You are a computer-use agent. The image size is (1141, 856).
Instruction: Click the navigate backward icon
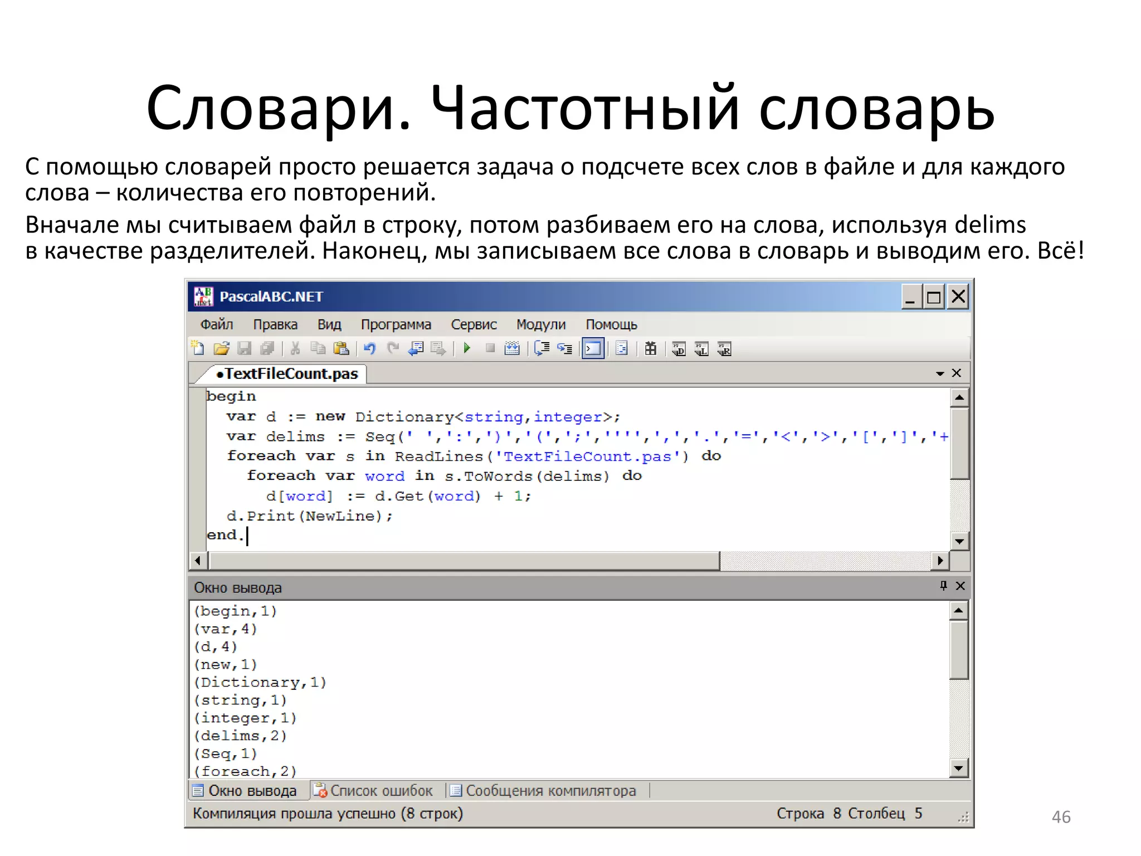click(416, 348)
